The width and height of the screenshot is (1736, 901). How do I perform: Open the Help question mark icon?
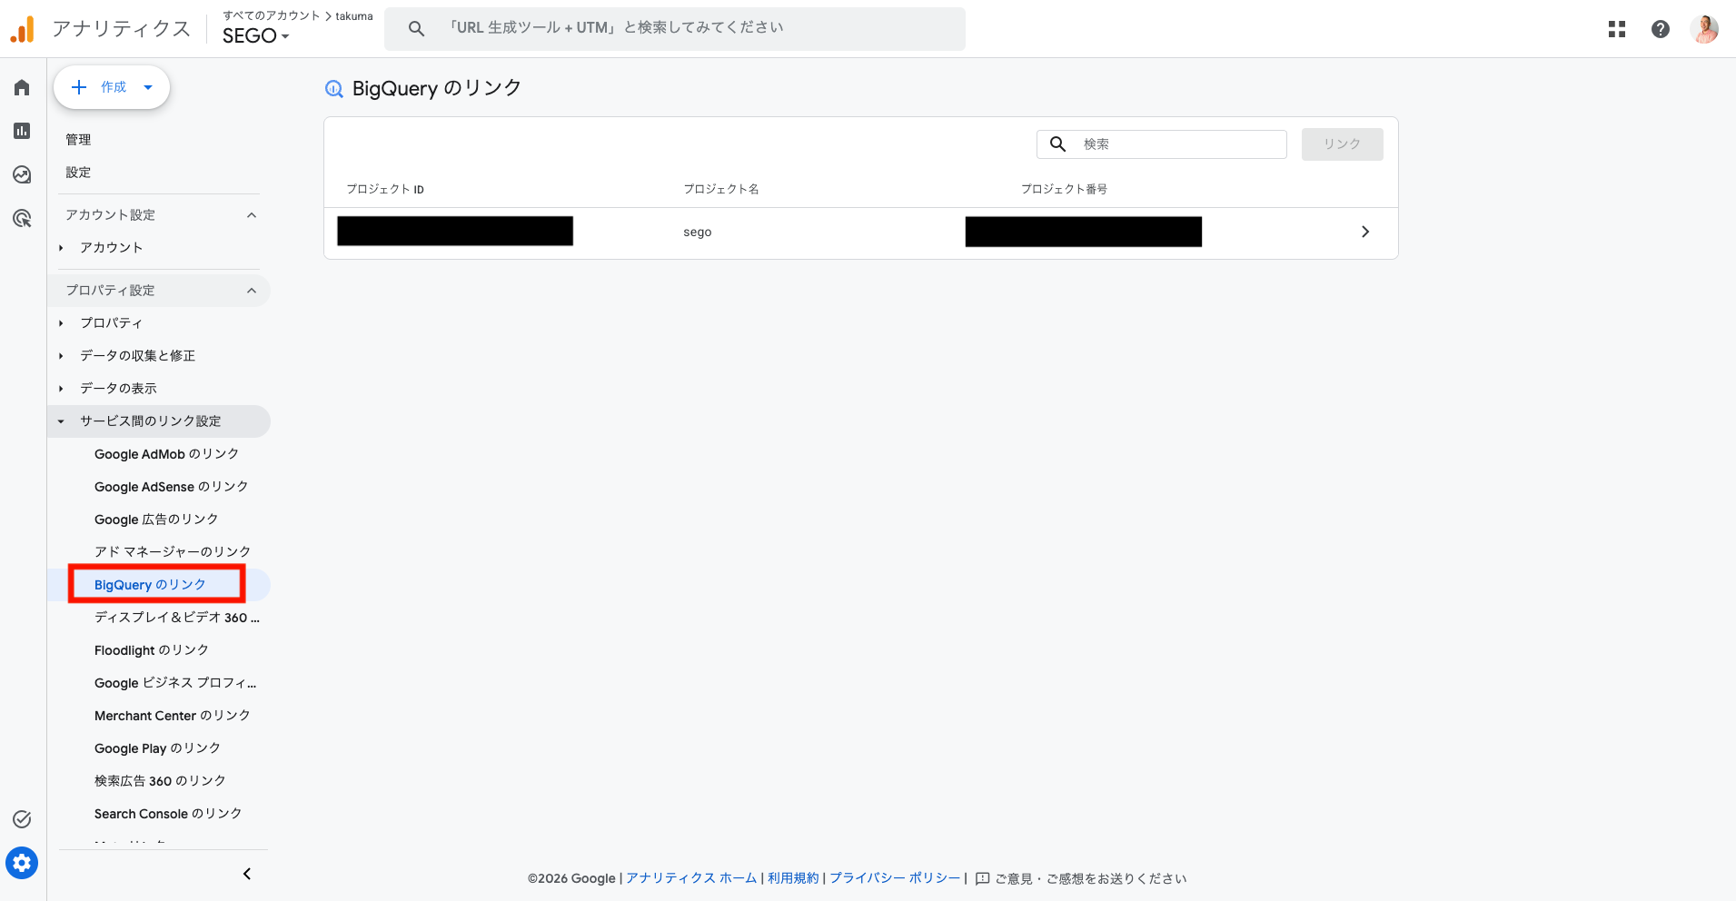[x=1661, y=29]
